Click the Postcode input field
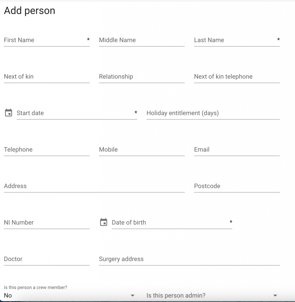The height and width of the screenshot is (302, 295). (237, 186)
